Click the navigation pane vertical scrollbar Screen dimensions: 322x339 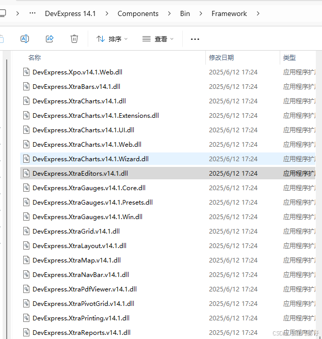click(7, 199)
